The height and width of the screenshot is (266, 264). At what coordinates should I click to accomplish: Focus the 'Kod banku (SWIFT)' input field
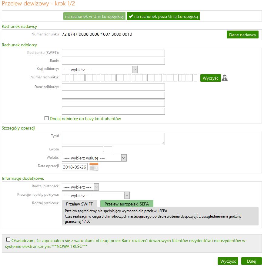113,53
